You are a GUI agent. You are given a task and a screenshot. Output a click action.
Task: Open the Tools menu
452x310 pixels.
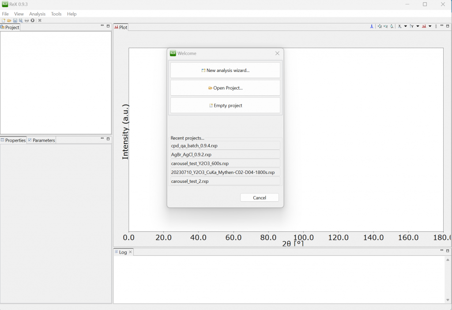point(56,14)
